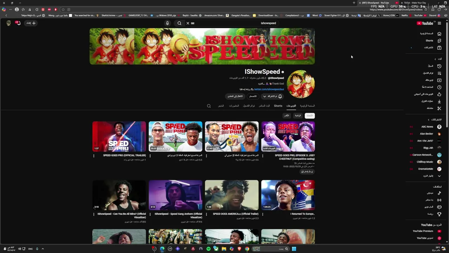Expand the channel description near Thank God
The width and height of the screenshot is (449, 253).
(261, 84)
